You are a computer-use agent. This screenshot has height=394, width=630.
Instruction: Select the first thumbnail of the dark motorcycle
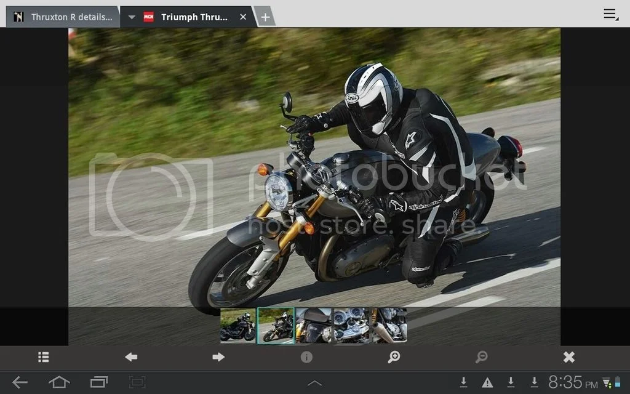pos(238,325)
